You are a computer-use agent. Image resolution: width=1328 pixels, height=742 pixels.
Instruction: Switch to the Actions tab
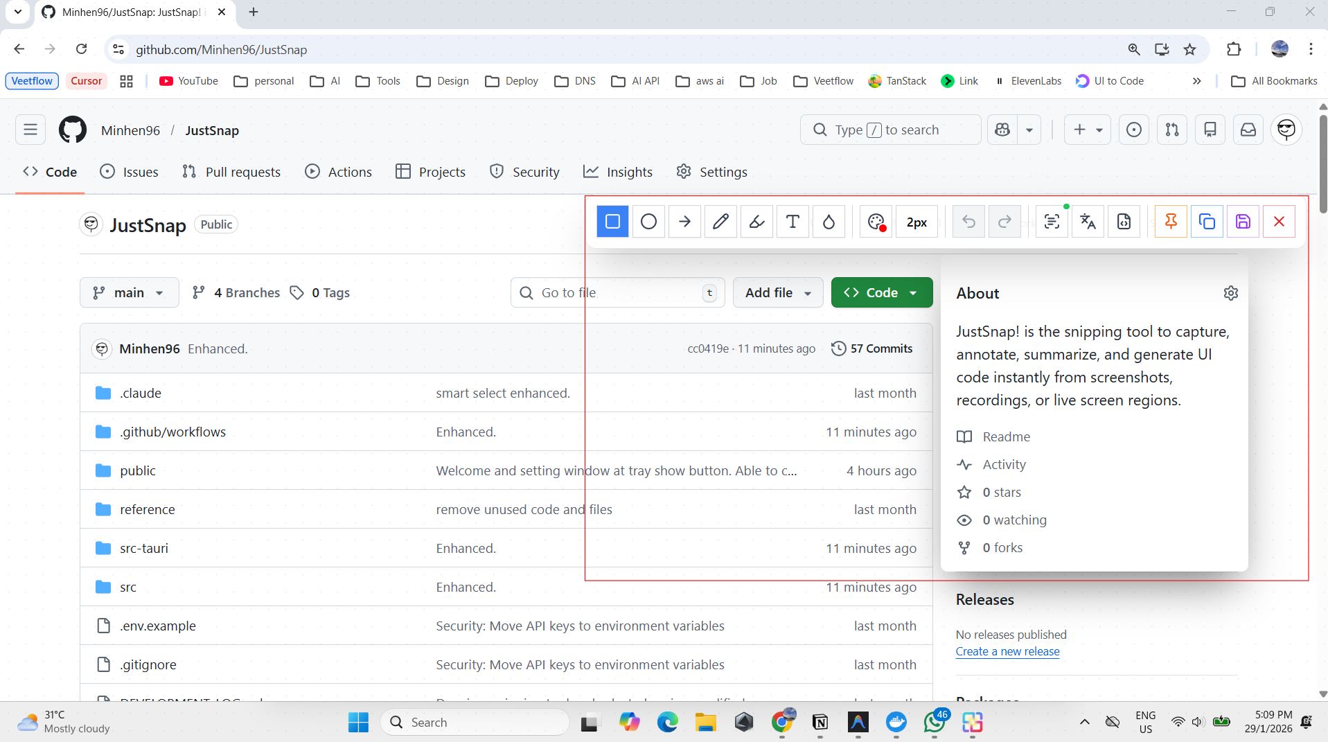(339, 172)
